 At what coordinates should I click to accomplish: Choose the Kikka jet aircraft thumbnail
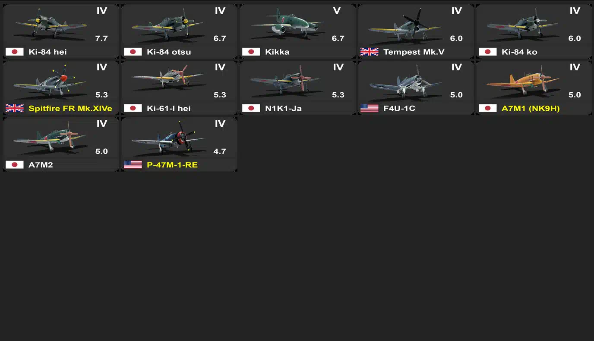(x=287, y=25)
